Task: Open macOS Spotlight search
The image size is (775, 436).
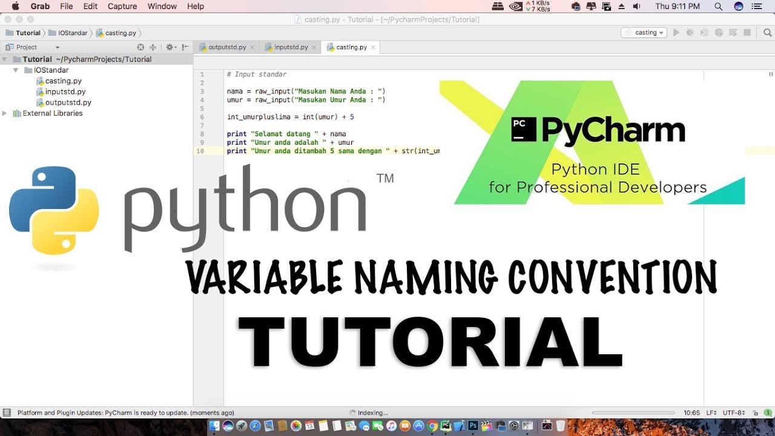Action: [719, 6]
